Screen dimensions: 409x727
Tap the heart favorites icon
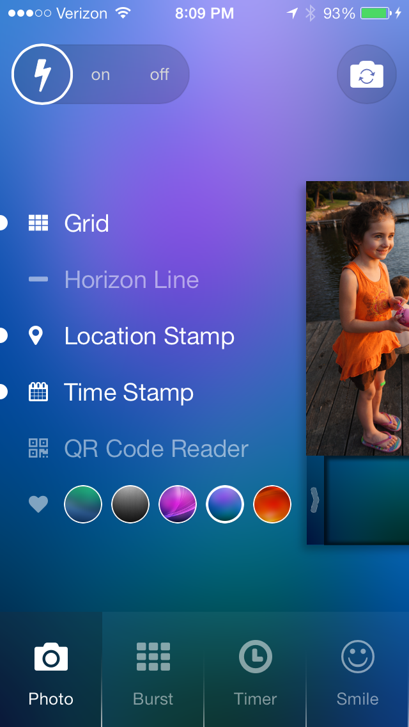click(38, 504)
